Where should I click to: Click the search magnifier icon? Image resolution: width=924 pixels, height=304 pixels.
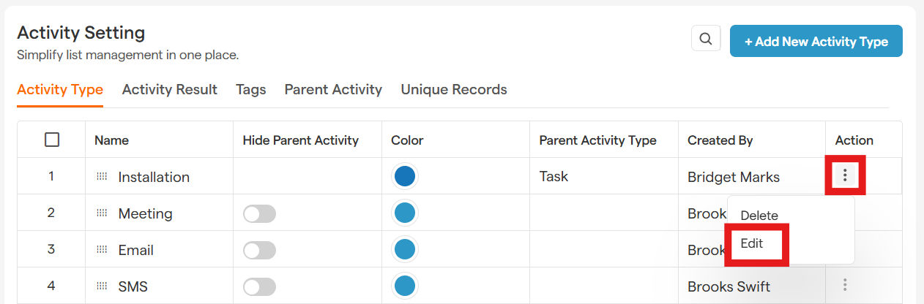click(706, 39)
